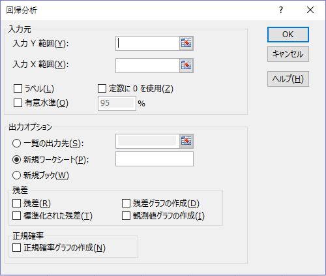The width and height of the screenshot is (326, 276).
Task: Open ヘルプ(H) button
Action: (288, 79)
